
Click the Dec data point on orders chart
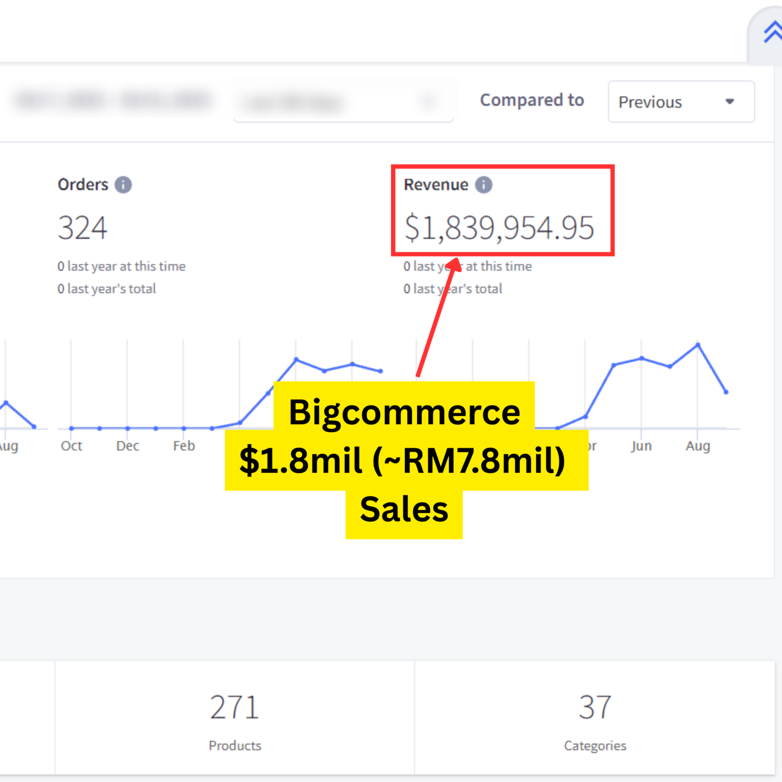coord(127,428)
